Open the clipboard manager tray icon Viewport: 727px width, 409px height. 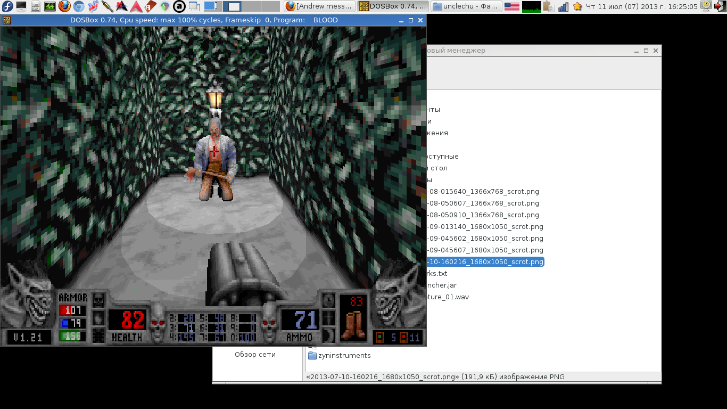pyautogui.click(x=549, y=6)
